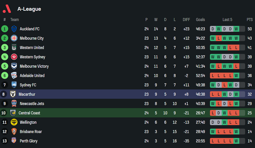Viewport: 255px width, 148px height.
Task: Click Auckland FC rank 1 green badge
Action: coord(5,29)
